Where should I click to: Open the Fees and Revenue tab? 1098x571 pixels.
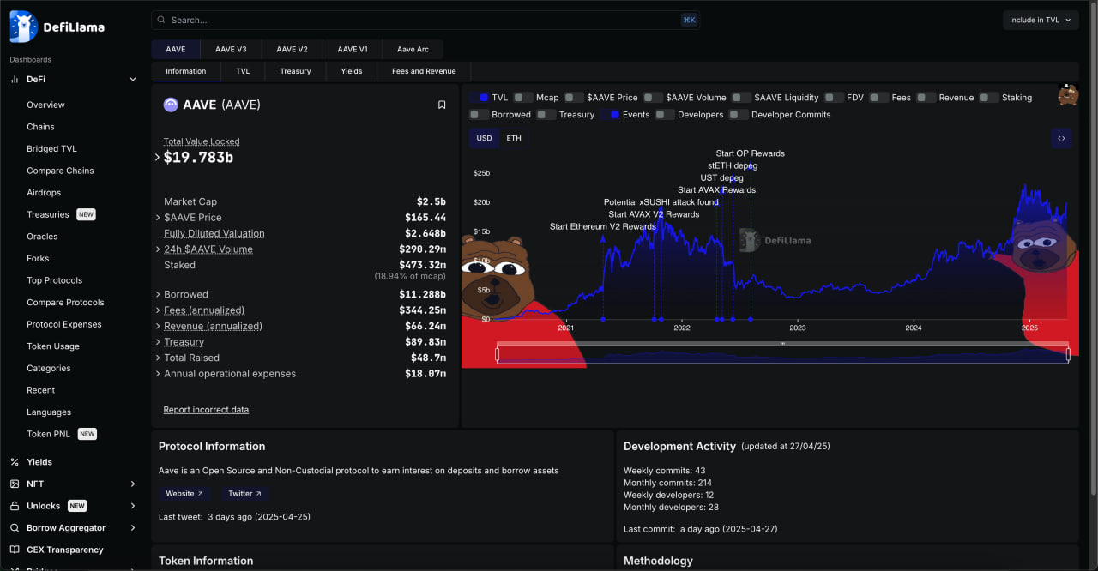pyautogui.click(x=424, y=71)
